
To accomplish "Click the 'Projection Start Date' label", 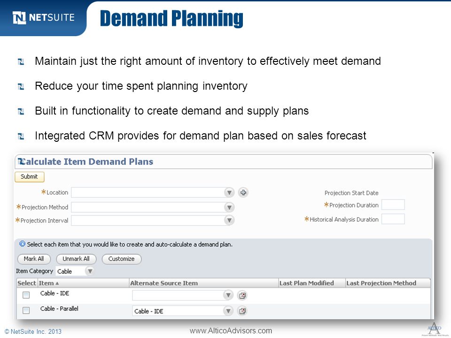I will pyautogui.click(x=351, y=193).
